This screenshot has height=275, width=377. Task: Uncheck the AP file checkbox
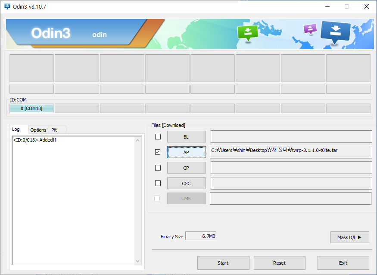pos(158,152)
